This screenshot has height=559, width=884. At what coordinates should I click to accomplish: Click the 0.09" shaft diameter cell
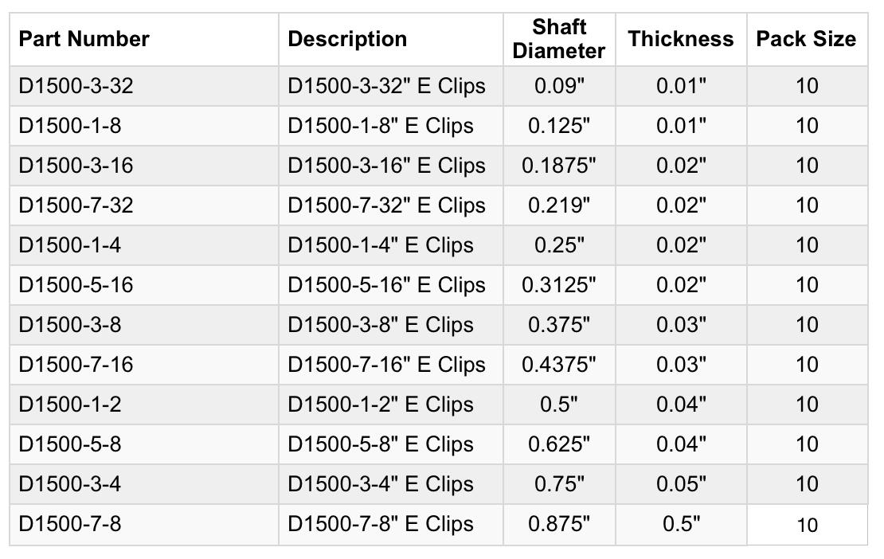pyautogui.click(x=559, y=86)
